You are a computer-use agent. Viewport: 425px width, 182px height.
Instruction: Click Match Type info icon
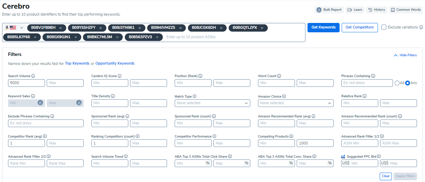195,96
